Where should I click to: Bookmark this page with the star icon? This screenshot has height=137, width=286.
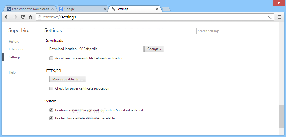[270, 17]
